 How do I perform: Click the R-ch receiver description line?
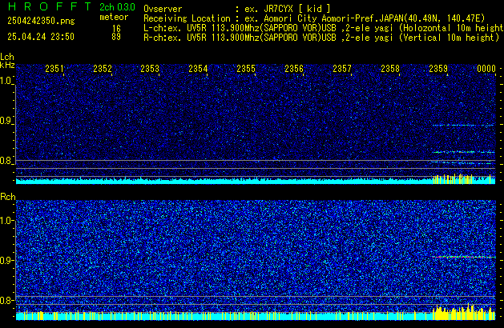tap(321, 38)
